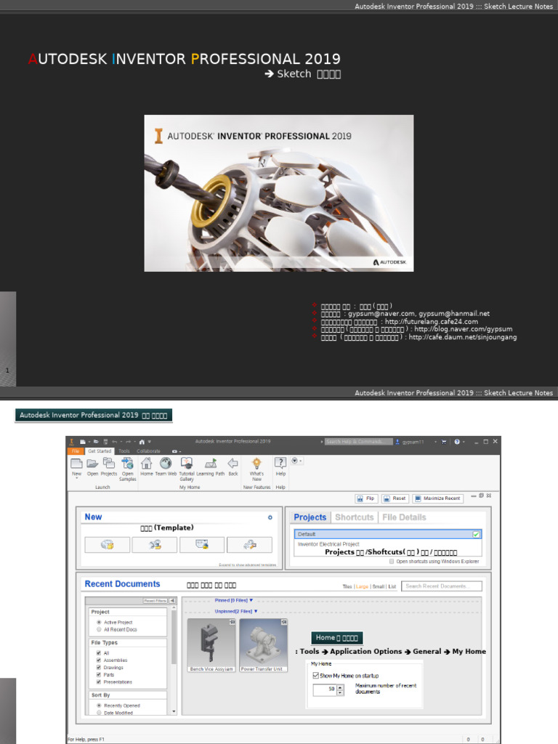Click the What's New lightbulb icon
The image size is (558, 744).
[256, 464]
